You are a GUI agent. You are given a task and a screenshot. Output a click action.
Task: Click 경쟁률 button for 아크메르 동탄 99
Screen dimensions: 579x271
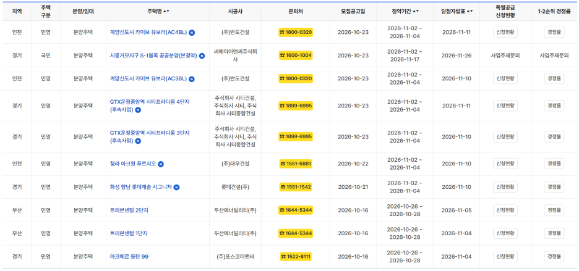554,257
